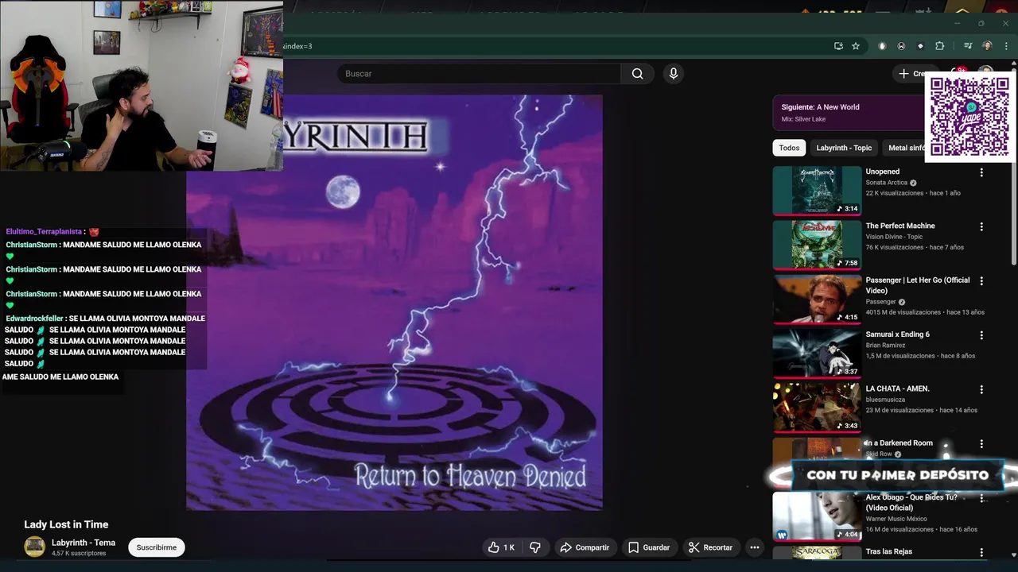Screen dimensions: 1018x572
Task: Open options menu for Unopened video
Action: click(x=981, y=172)
